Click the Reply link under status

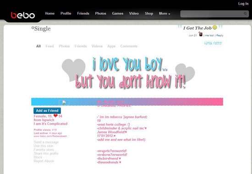coord(219,36)
